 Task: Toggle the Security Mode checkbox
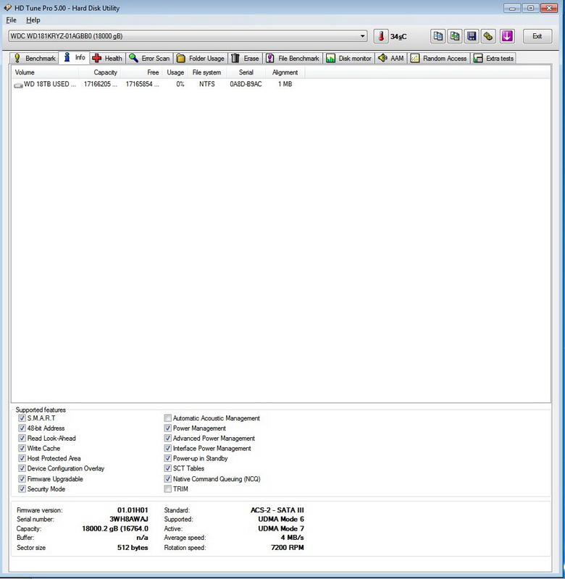tap(22, 489)
